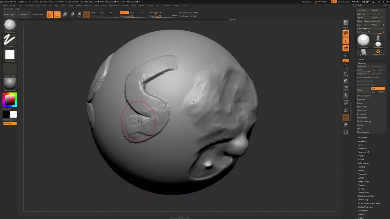Click the BPR render icon

pos(346,23)
